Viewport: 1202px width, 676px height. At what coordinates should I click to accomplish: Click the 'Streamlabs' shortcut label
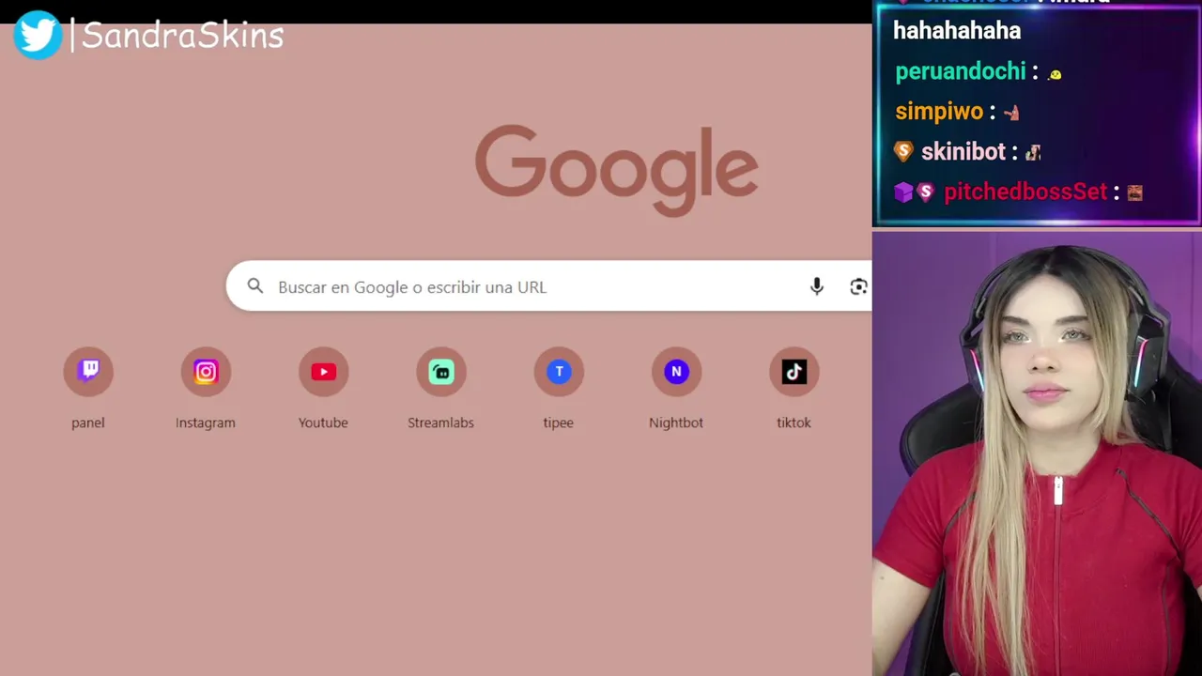441,422
